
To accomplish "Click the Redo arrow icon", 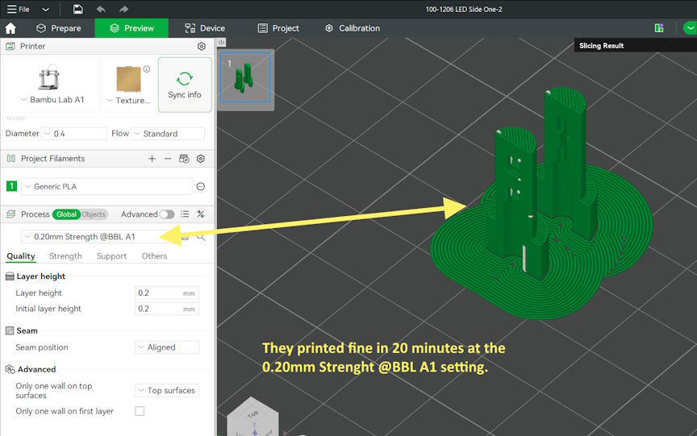I will [123, 9].
